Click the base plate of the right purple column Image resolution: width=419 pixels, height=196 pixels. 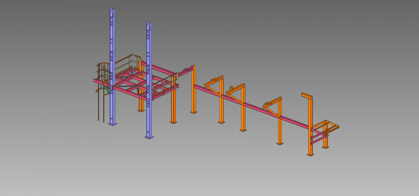click(x=149, y=138)
